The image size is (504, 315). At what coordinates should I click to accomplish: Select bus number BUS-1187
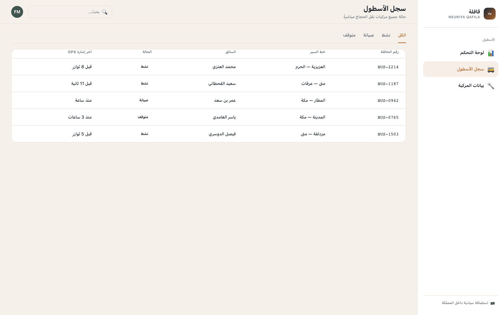388,84
